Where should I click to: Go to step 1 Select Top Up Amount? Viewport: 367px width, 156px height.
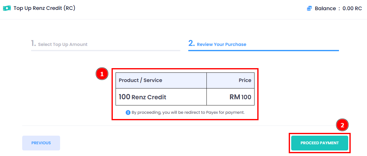[x=59, y=44]
